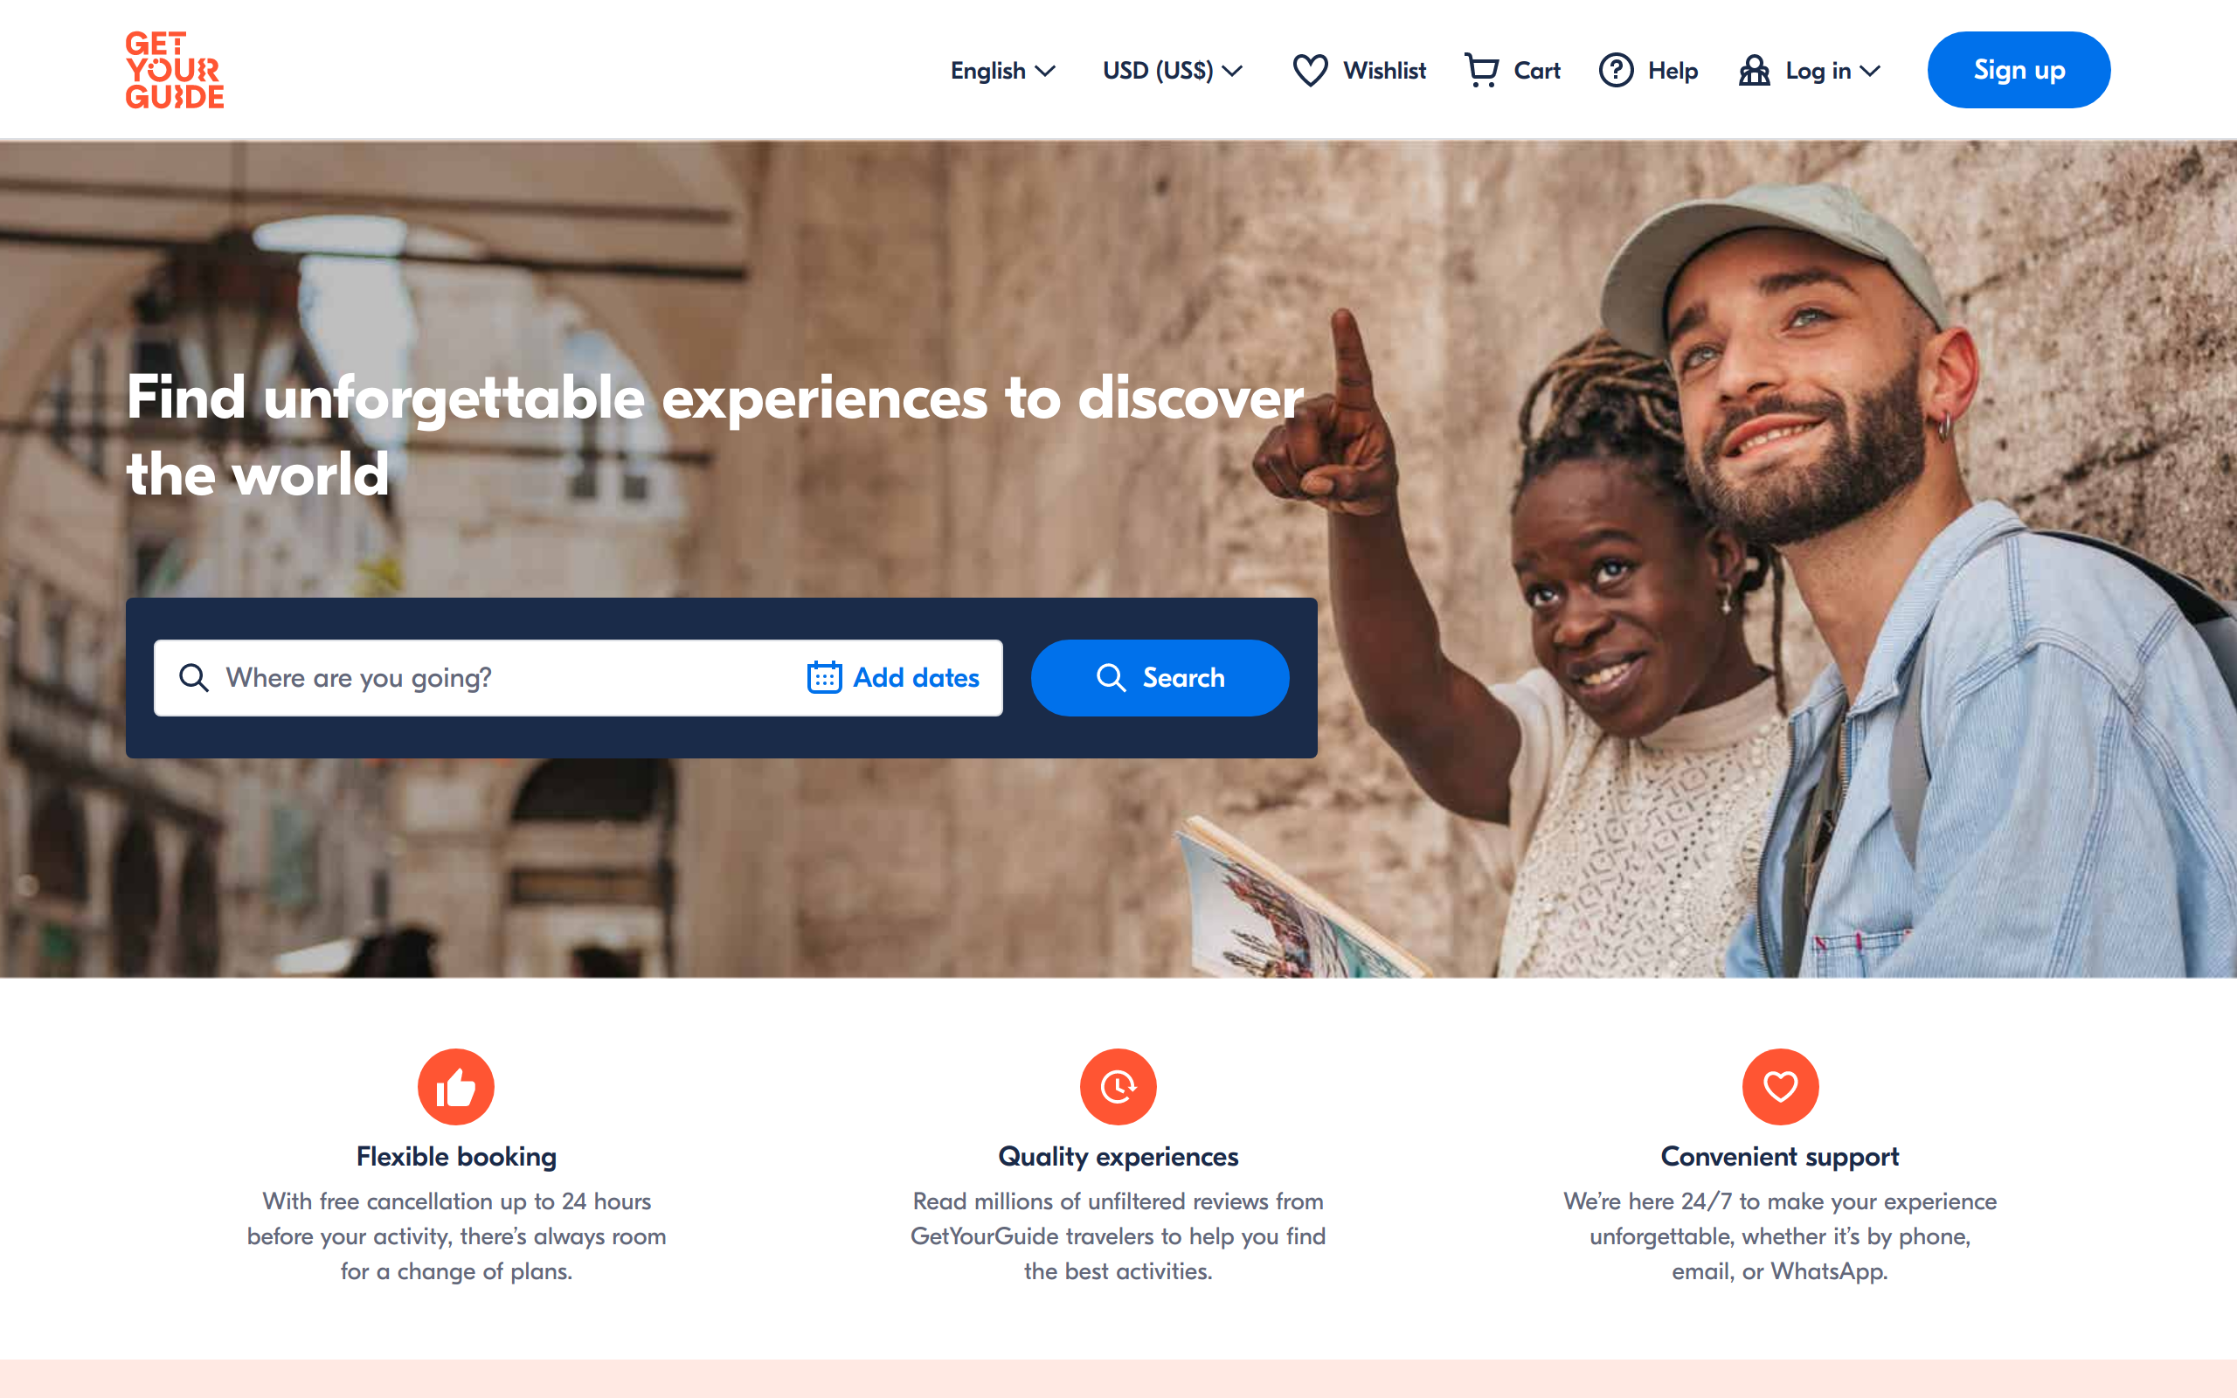Click the blue Search button
2237x1398 pixels.
tap(1160, 678)
